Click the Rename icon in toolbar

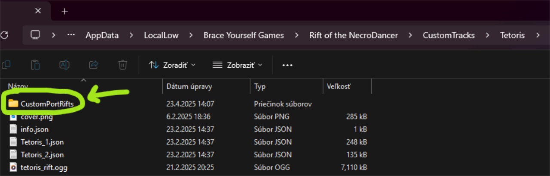64,65
